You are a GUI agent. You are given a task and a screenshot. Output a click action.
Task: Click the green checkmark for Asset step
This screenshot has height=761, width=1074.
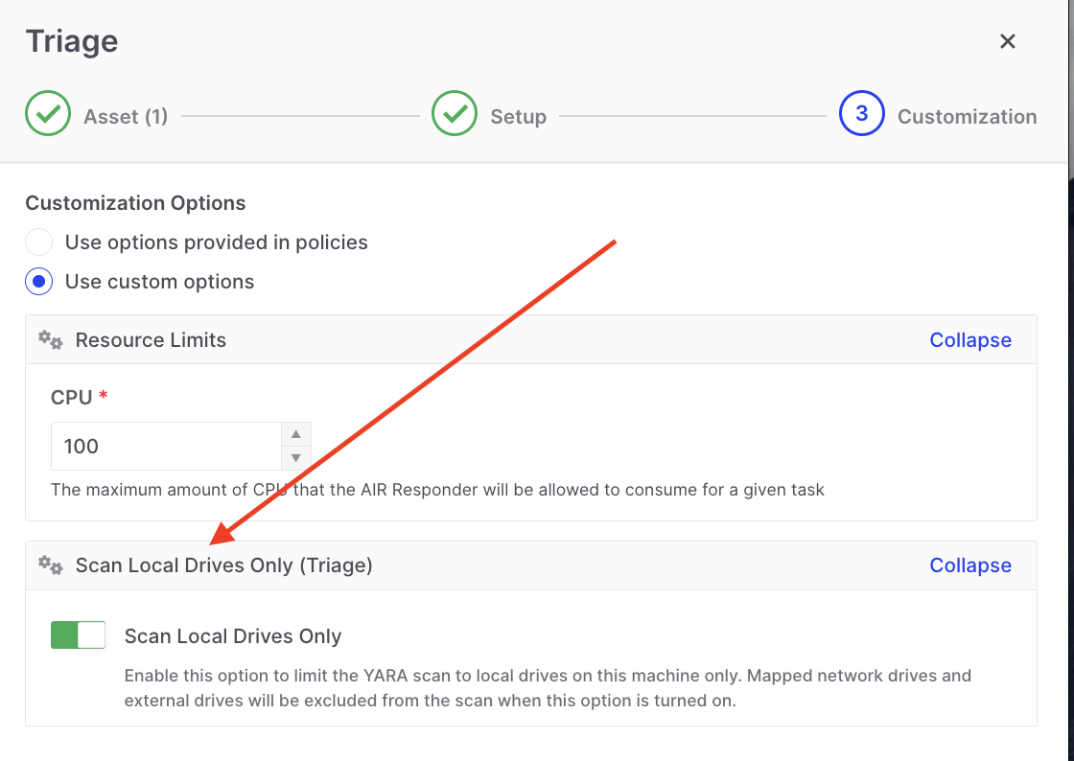pos(47,114)
